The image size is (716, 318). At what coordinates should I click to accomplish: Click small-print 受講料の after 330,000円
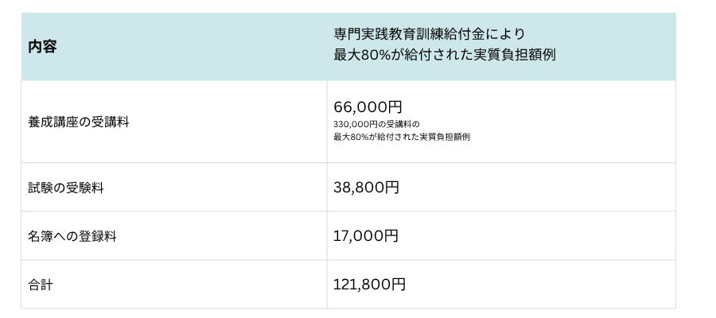(x=395, y=124)
